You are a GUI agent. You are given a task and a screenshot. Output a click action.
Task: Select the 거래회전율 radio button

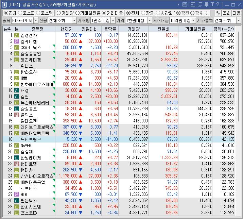pos(77,13)
